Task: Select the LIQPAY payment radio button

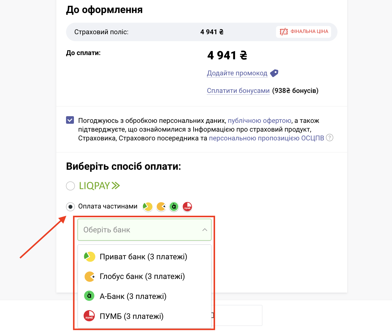Action: click(x=70, y=186)
